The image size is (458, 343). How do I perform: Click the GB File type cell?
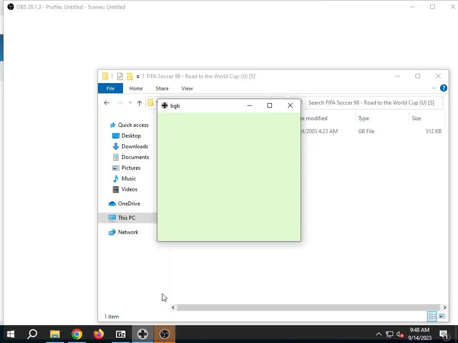click(366, 131)
